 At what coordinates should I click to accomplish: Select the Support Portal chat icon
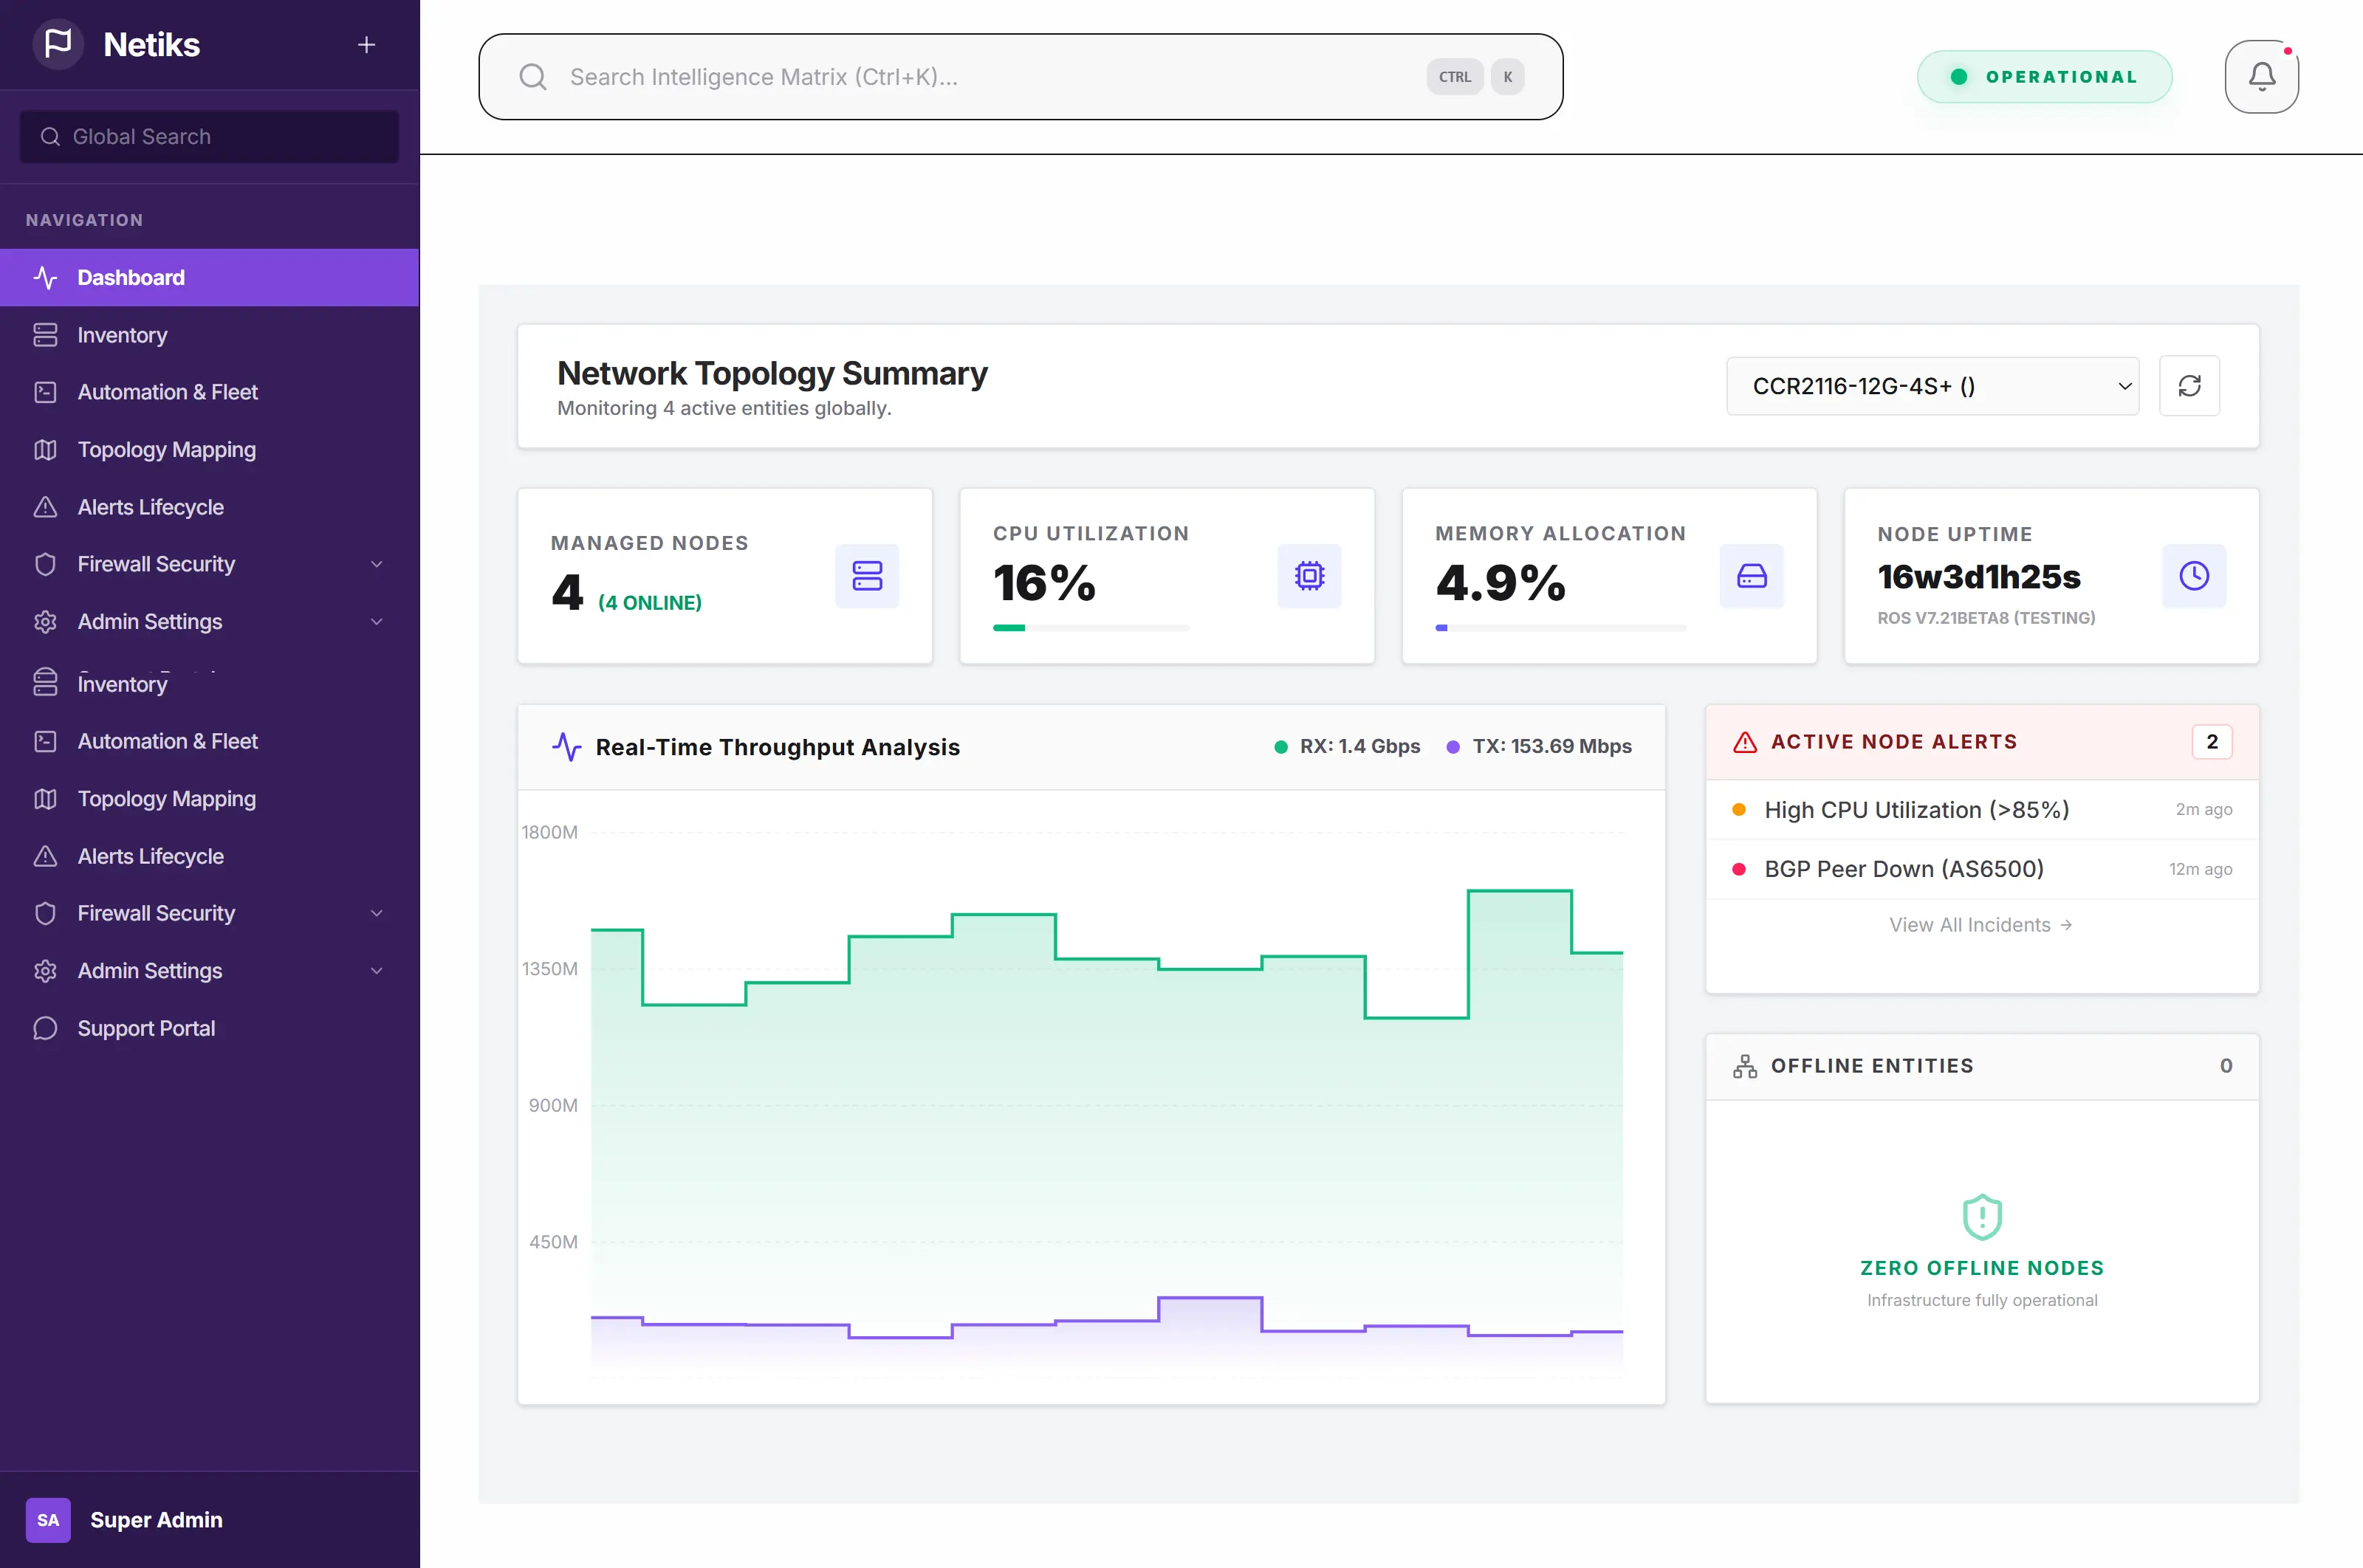tap(46, 1028)
